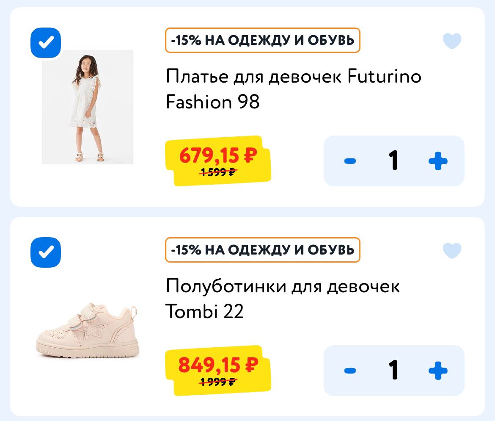
Task: Click the -15% promo badge above the dress
Action: tap(262, 40)
